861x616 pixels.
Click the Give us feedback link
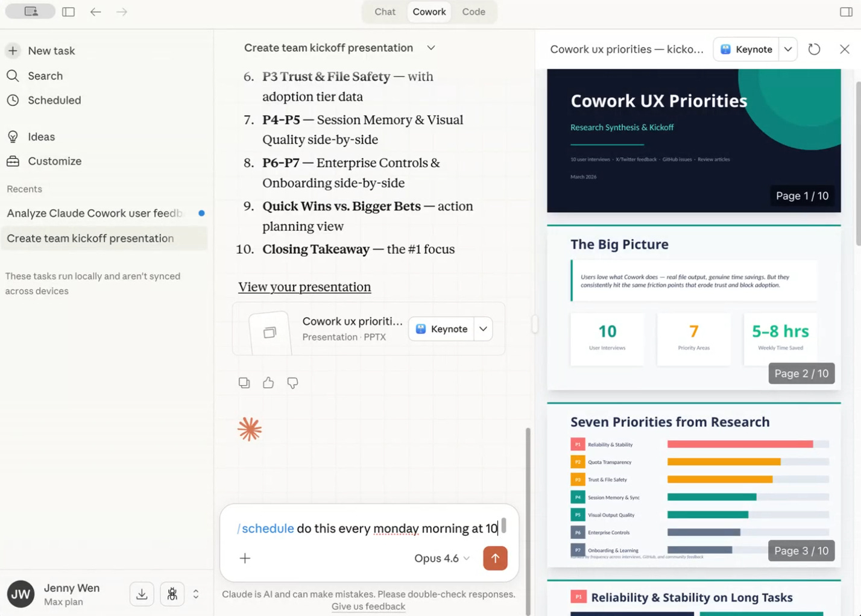[x=368, y=606]
